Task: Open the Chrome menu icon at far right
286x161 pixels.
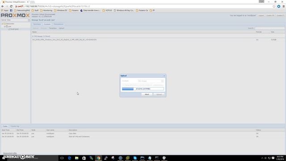Action: [x=284, y=6]
